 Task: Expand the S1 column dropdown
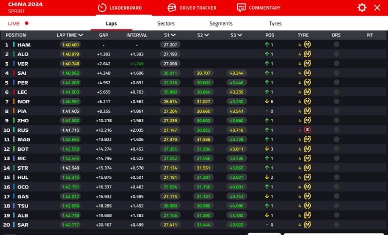tap(173, 35)
